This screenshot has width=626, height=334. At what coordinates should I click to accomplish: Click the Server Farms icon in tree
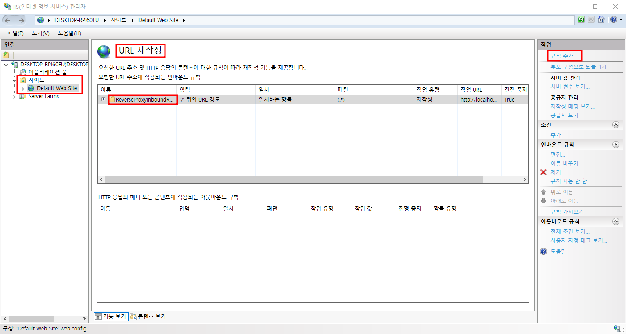click(23, 96)
